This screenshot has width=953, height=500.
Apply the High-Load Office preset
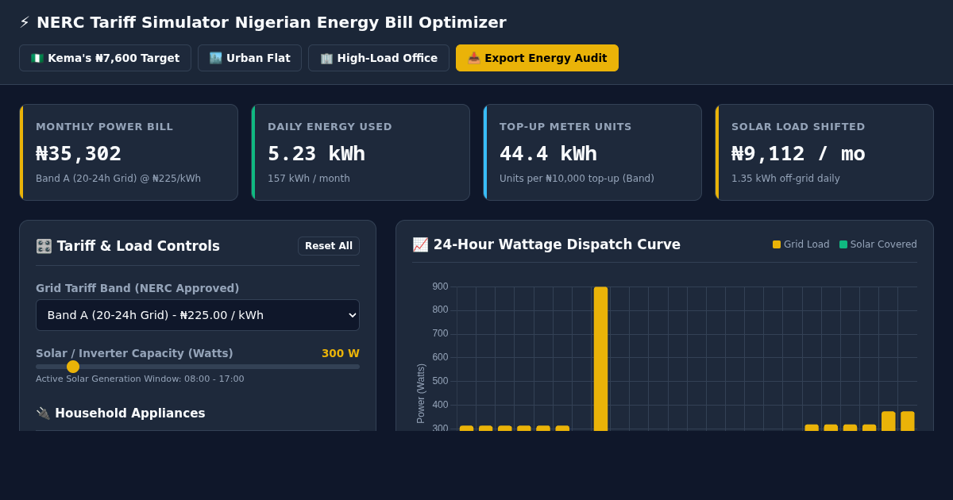click(x=379, y=58)
